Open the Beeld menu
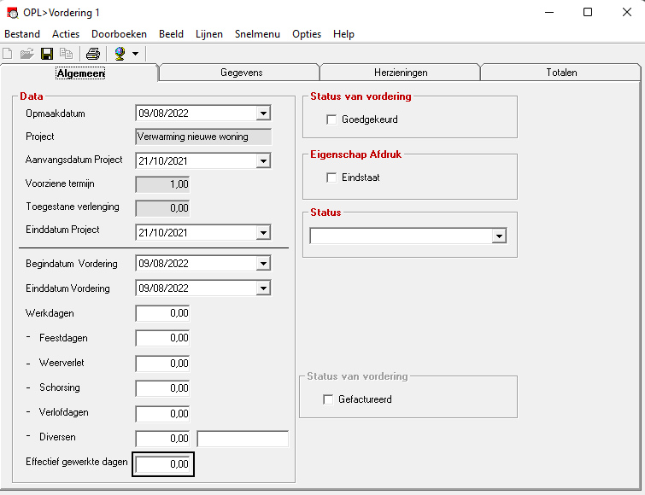 [171, 34]
